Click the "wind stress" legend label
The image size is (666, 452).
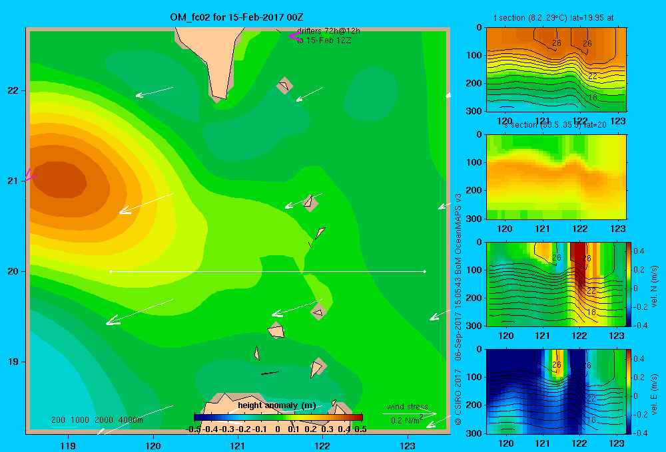click(407, 407)
